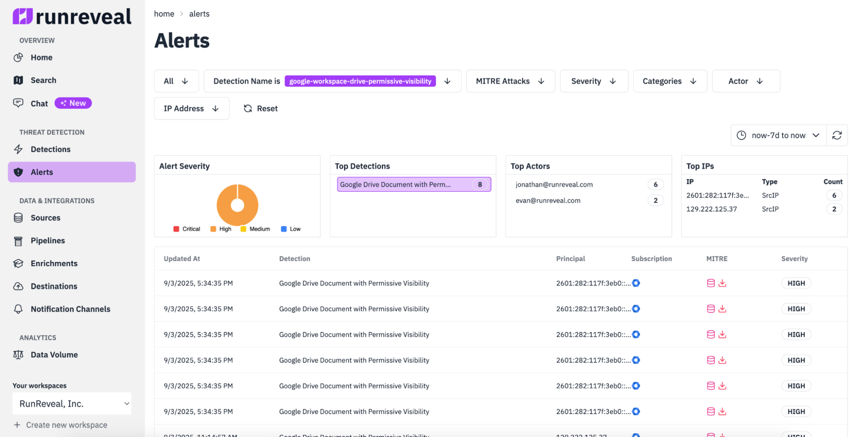The image size is (853, 437).
Task: Click the download icon in fourth alert row
Action: [x=722, y=360]
